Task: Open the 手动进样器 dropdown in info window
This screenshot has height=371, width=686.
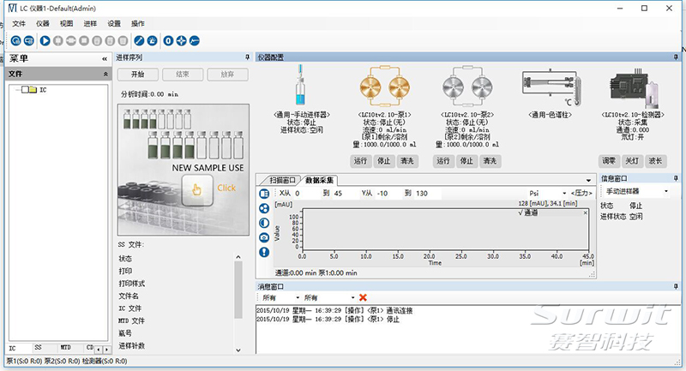Action: pos(666,191)
